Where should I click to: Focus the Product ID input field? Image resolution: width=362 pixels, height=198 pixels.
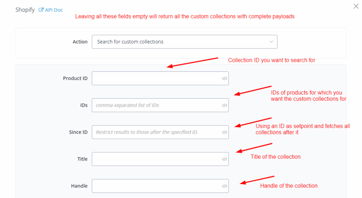[156, 78]
